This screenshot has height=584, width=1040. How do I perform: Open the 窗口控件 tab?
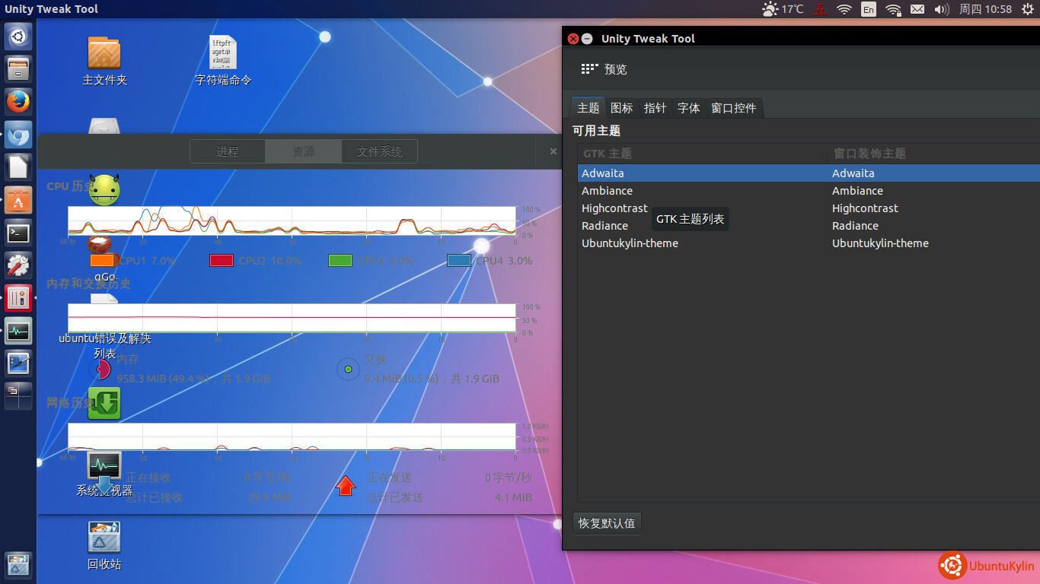click(733, 108)
